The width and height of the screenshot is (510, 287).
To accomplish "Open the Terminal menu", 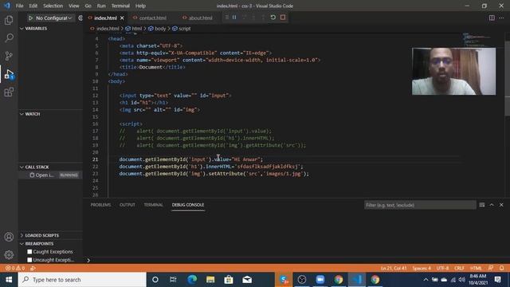I will tap(120, 6).
